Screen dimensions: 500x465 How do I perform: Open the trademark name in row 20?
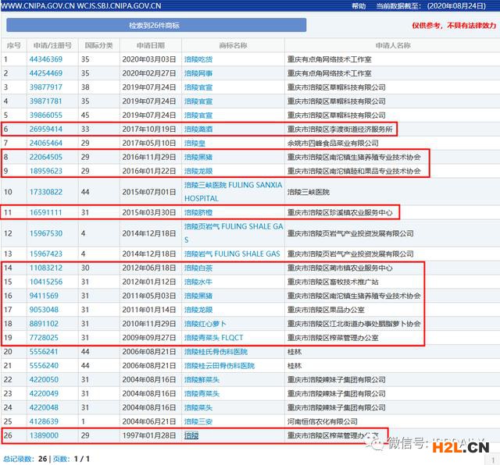tap(216, 352)
